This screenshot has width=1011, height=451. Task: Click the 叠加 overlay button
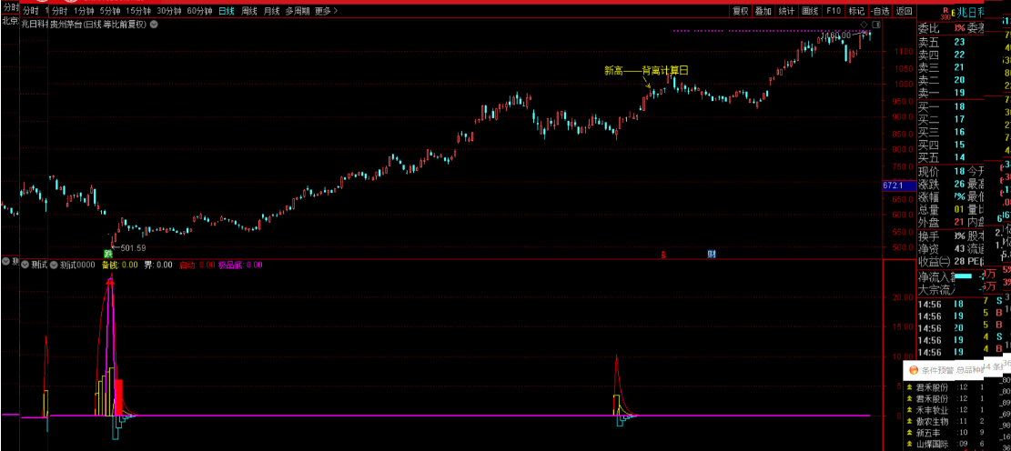coord(763,11)
